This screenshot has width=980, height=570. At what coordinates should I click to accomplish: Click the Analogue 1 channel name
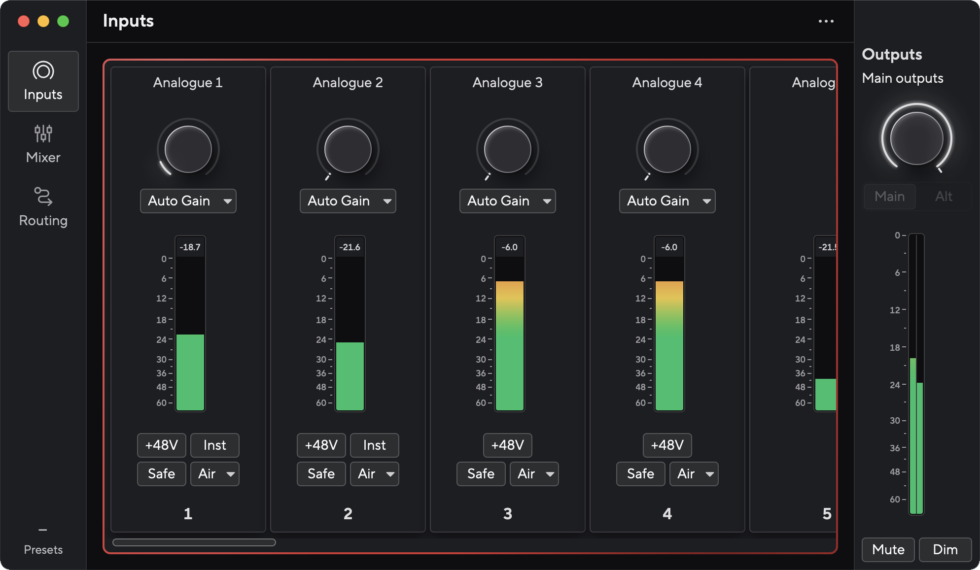188,83
